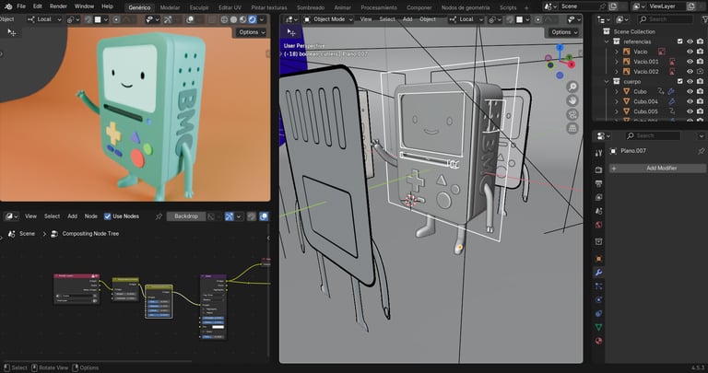Toggle the Use Nodes checkbox
Screen dimensions: 708x373
coord(108,216)
